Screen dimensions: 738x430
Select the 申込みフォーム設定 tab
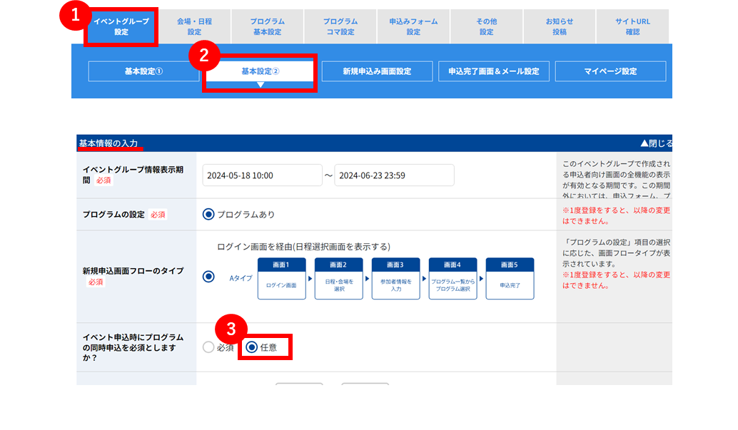(x=413, y=27)
